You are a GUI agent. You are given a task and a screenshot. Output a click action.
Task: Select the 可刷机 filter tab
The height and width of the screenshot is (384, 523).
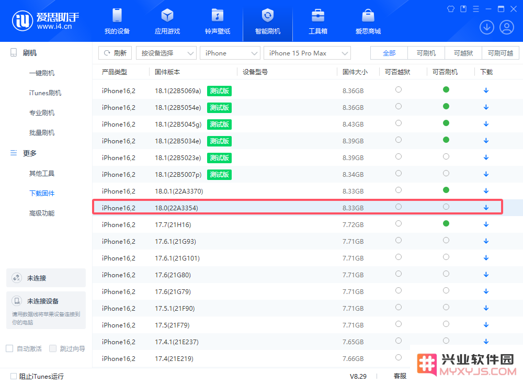point(426,53)
